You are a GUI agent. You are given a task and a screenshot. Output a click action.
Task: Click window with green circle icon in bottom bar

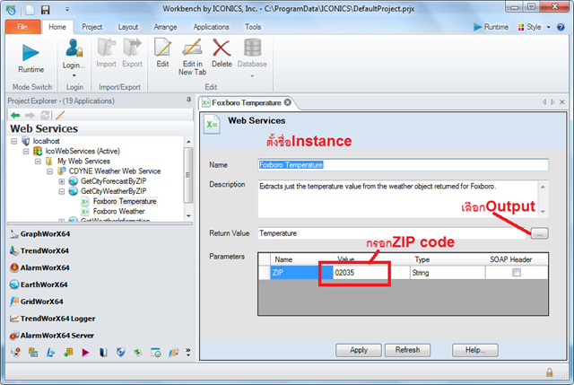156,353
